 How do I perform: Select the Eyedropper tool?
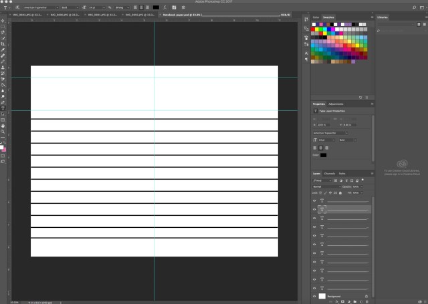3,49
